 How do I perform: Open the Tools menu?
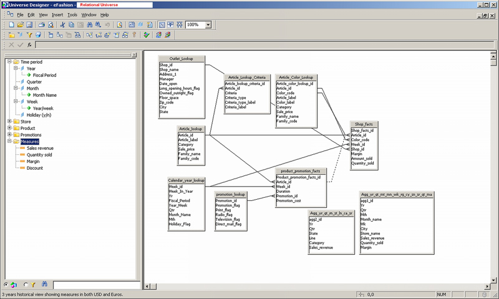(x=72, y=14)
